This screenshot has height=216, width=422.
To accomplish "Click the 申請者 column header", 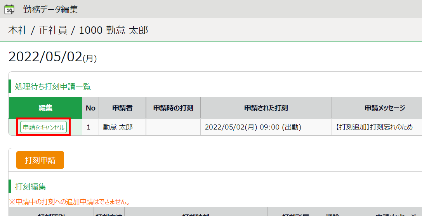I will 122,108.
